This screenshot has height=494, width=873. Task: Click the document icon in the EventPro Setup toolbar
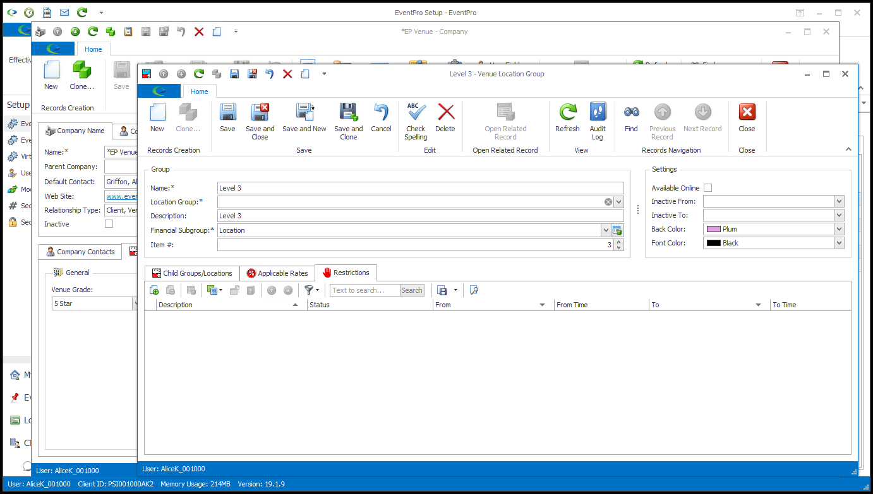(47, 12)
